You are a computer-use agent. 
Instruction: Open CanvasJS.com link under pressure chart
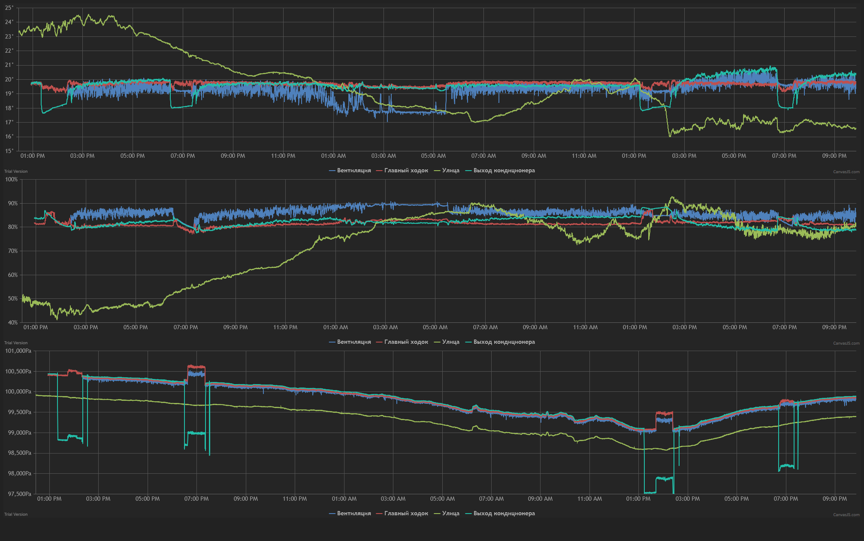pos(846,515)
